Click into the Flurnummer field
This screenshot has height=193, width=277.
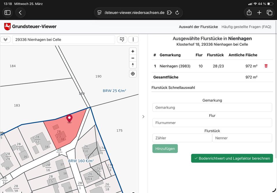pos(212,123)
